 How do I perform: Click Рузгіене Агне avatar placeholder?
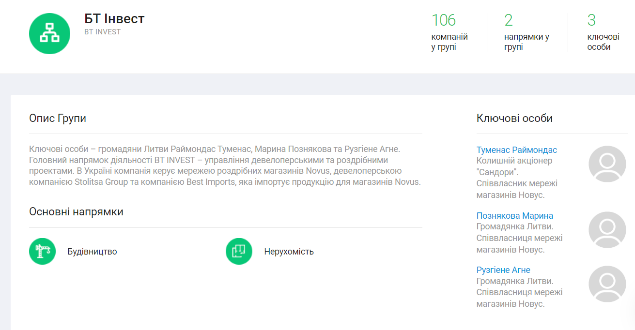(607, 284)
